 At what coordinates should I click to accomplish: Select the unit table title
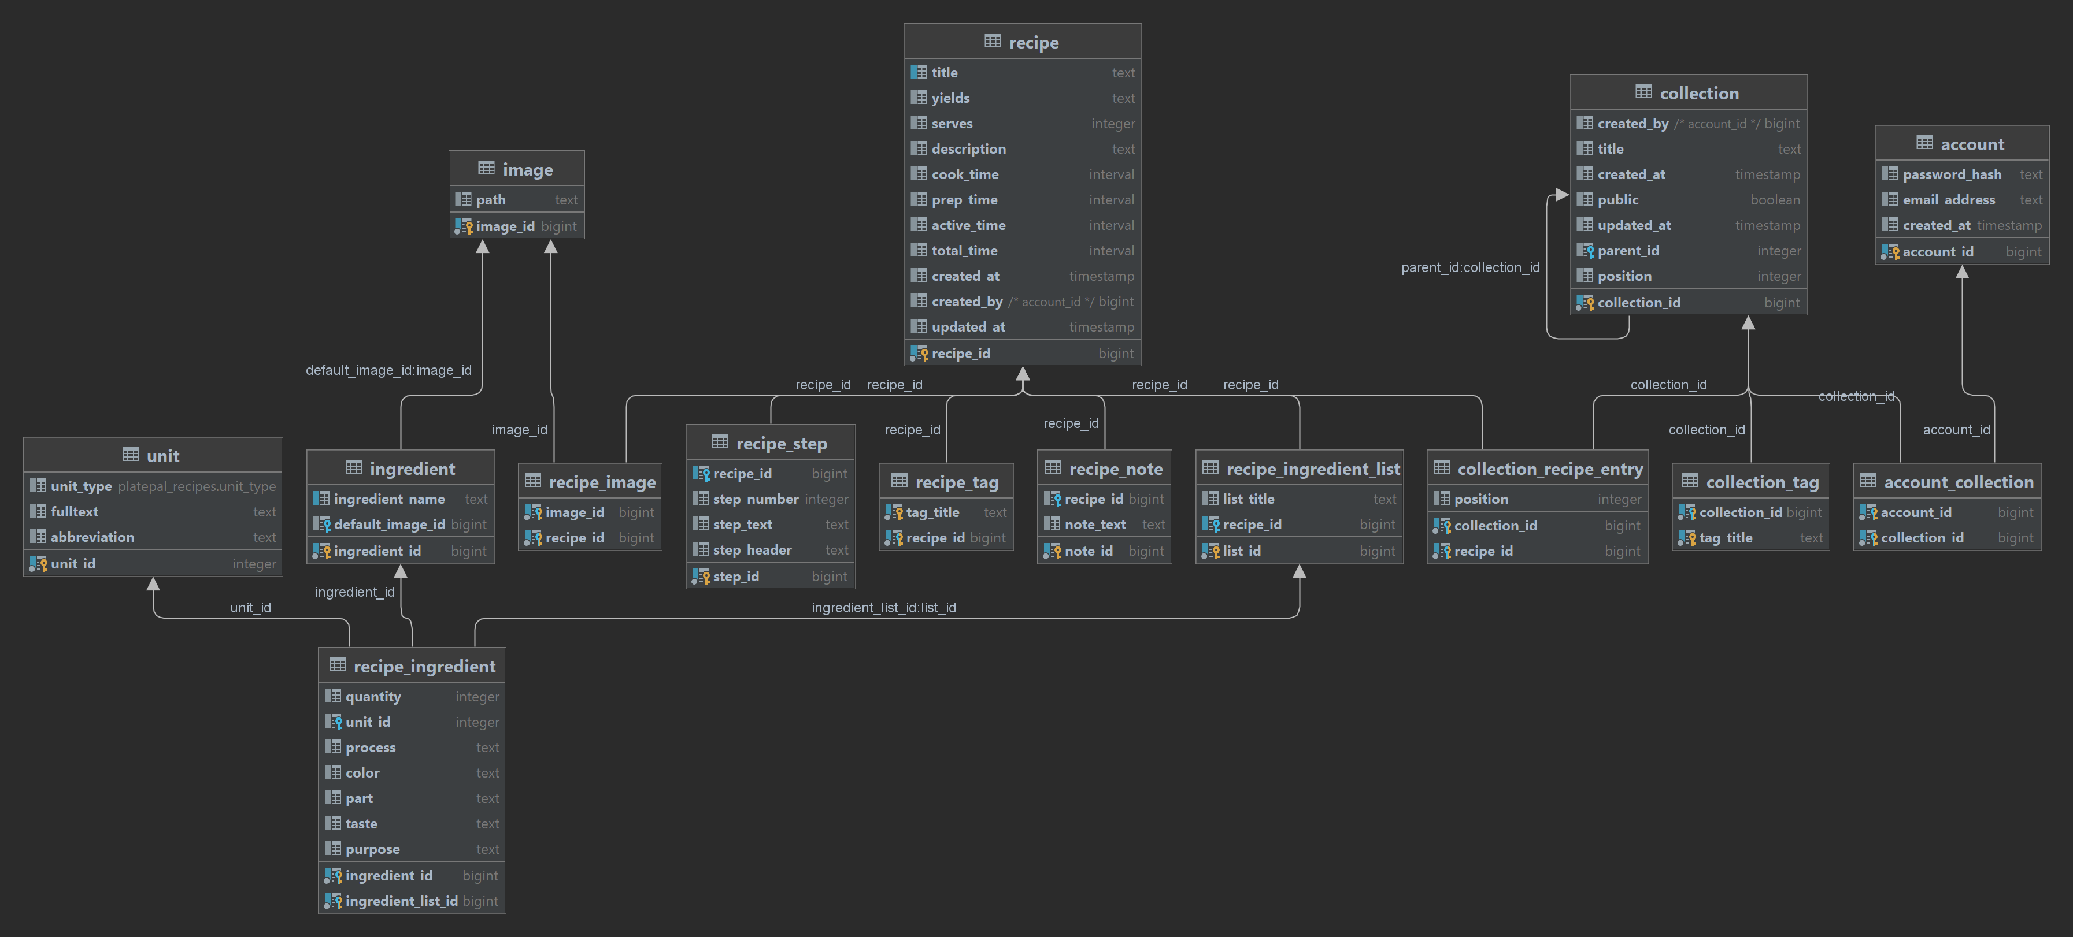point(162,456)
